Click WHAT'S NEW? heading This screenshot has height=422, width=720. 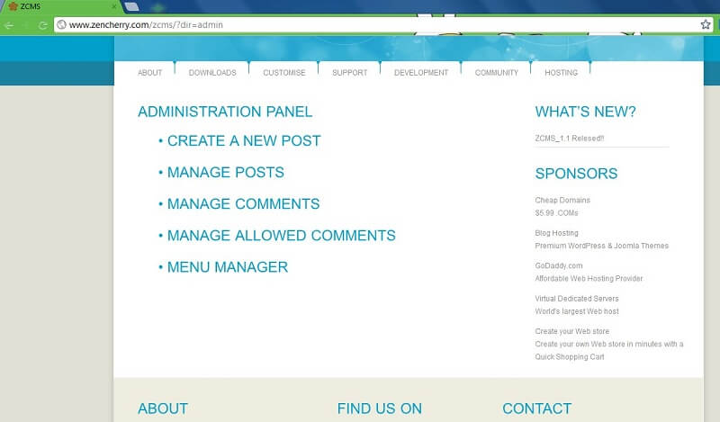pos(586,112)
